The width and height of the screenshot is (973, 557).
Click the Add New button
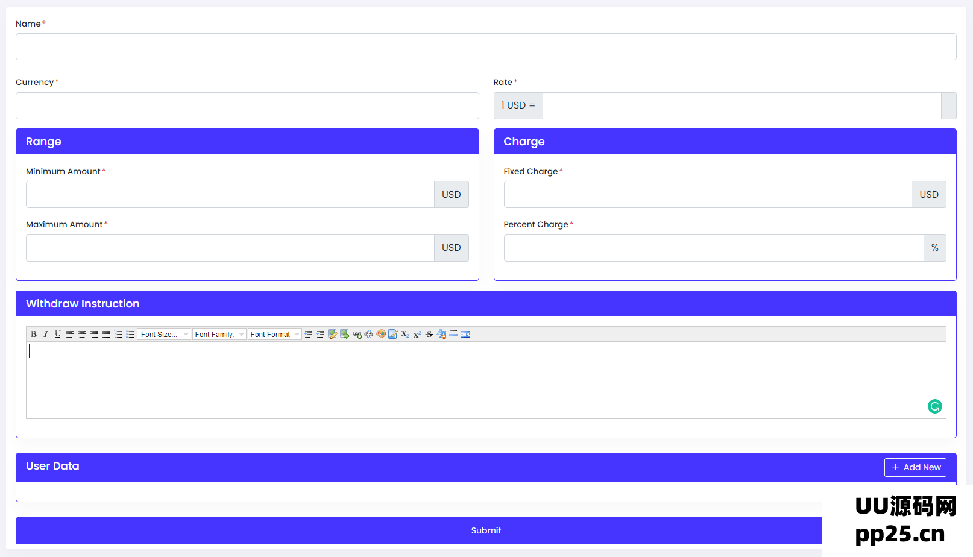click(x=915, y=467)
